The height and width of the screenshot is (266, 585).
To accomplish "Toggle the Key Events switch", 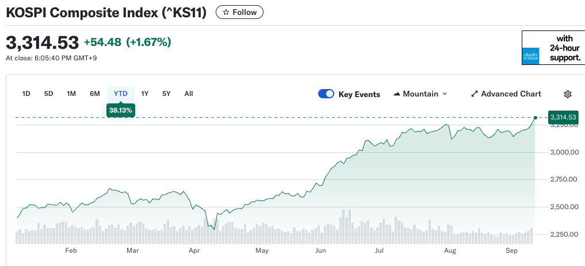I will [326, 94].
